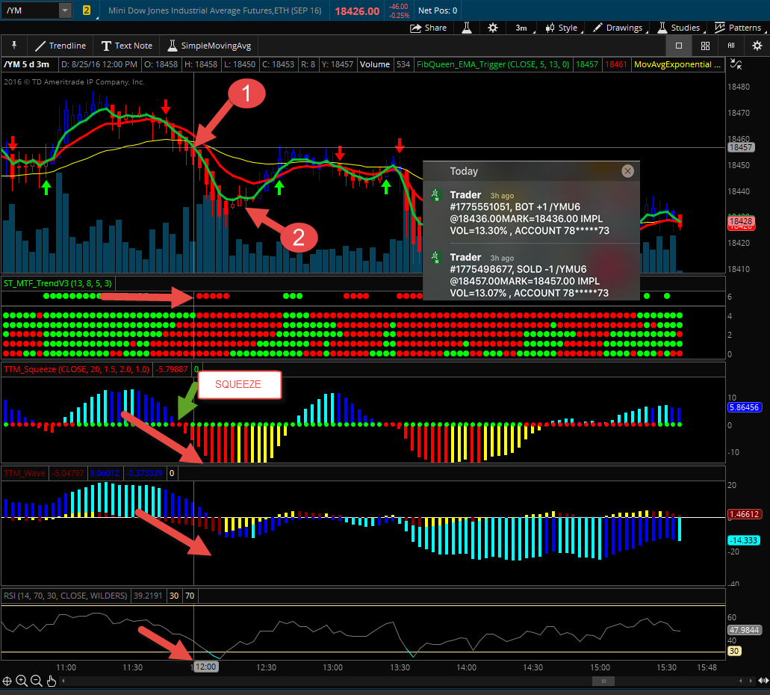The width and height of the screenshot is (770, 695).
Task: Click the pin icon in drawing toolbar
Action: [x=14, y=46]
